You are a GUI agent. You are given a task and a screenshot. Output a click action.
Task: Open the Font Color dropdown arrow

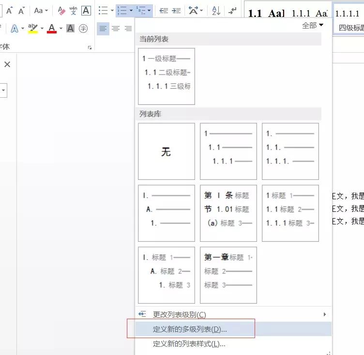[x=61, y=29]
